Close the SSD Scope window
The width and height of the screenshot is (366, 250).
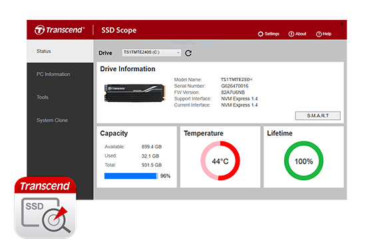[x=341, y=24]
